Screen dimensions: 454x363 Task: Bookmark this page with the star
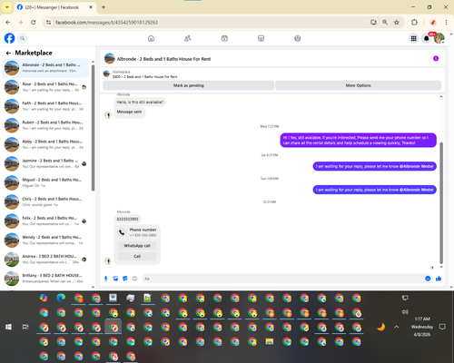397,22
